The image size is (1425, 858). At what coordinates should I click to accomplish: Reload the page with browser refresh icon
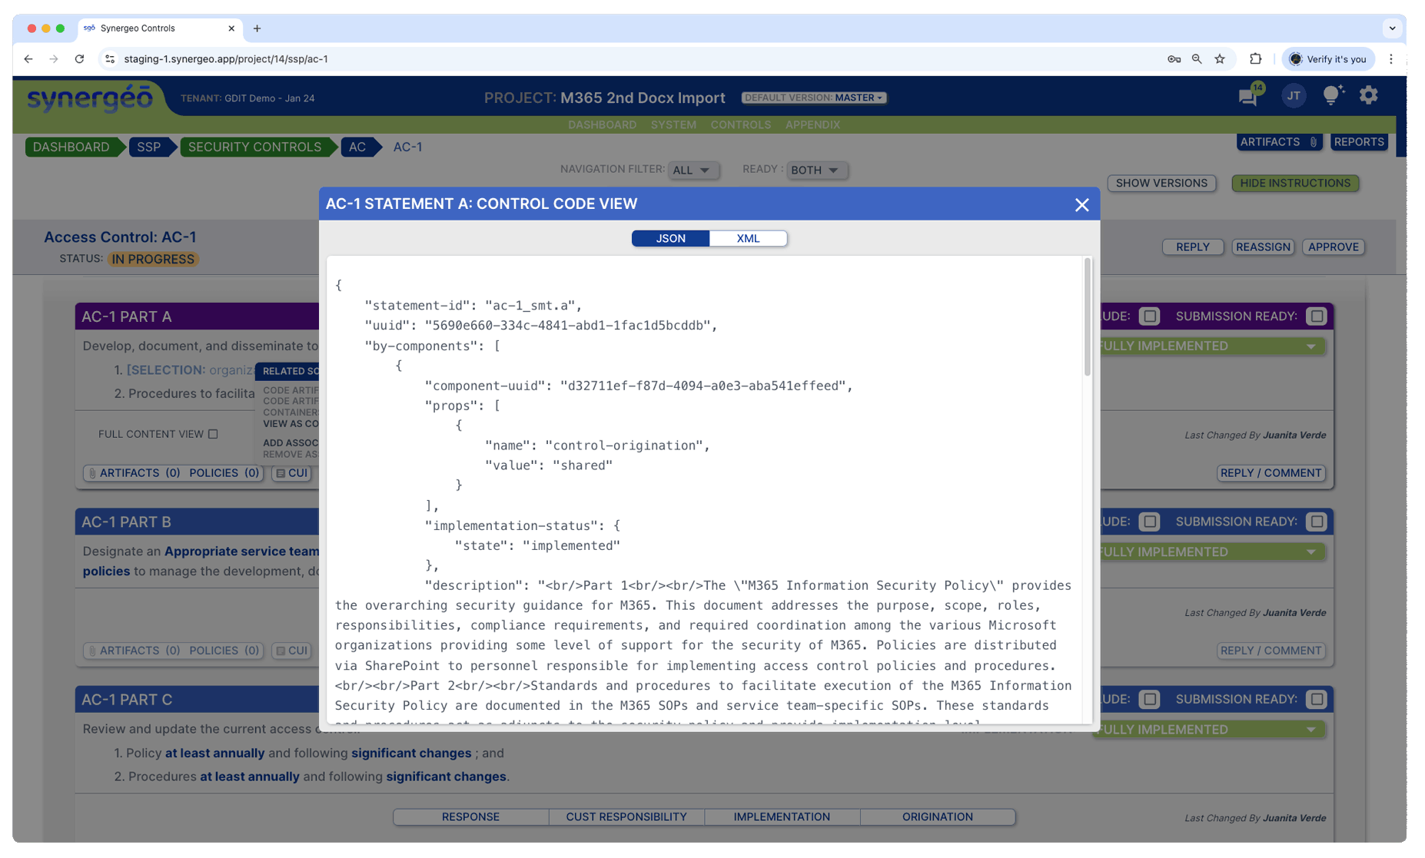click(x=79, y=58)
